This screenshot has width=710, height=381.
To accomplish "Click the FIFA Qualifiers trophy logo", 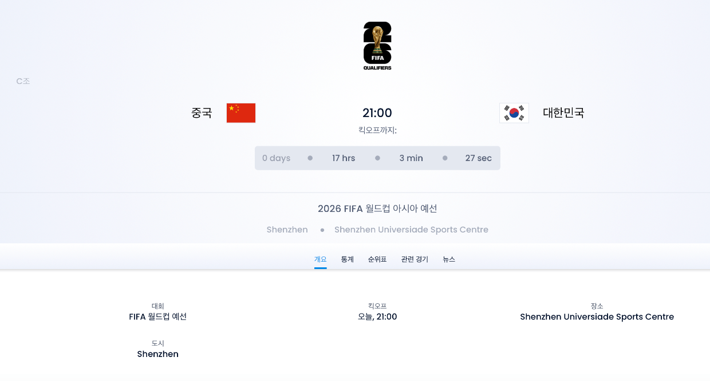I will coord(377,45).
